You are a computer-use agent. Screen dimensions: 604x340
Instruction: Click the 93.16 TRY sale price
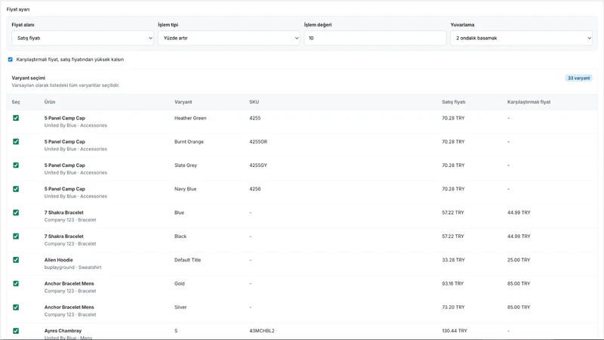(x=453, y=283)
